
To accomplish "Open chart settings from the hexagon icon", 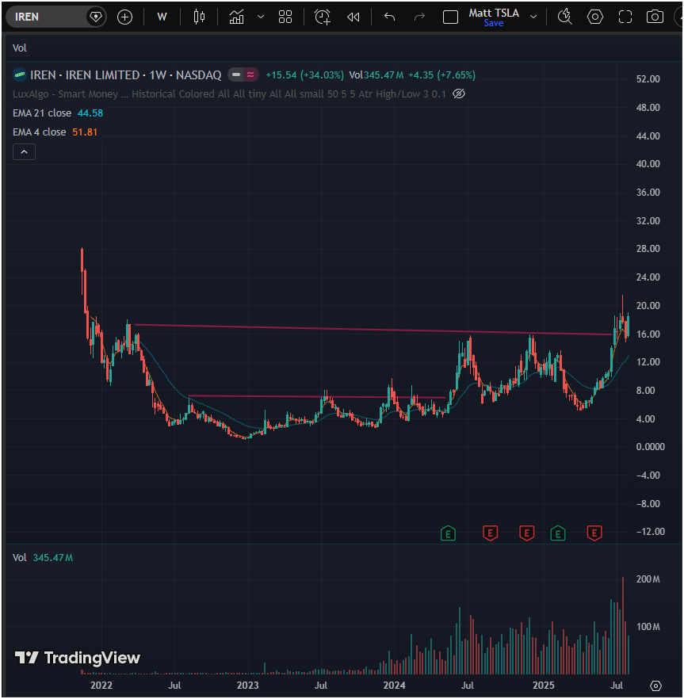I will 594,17.
